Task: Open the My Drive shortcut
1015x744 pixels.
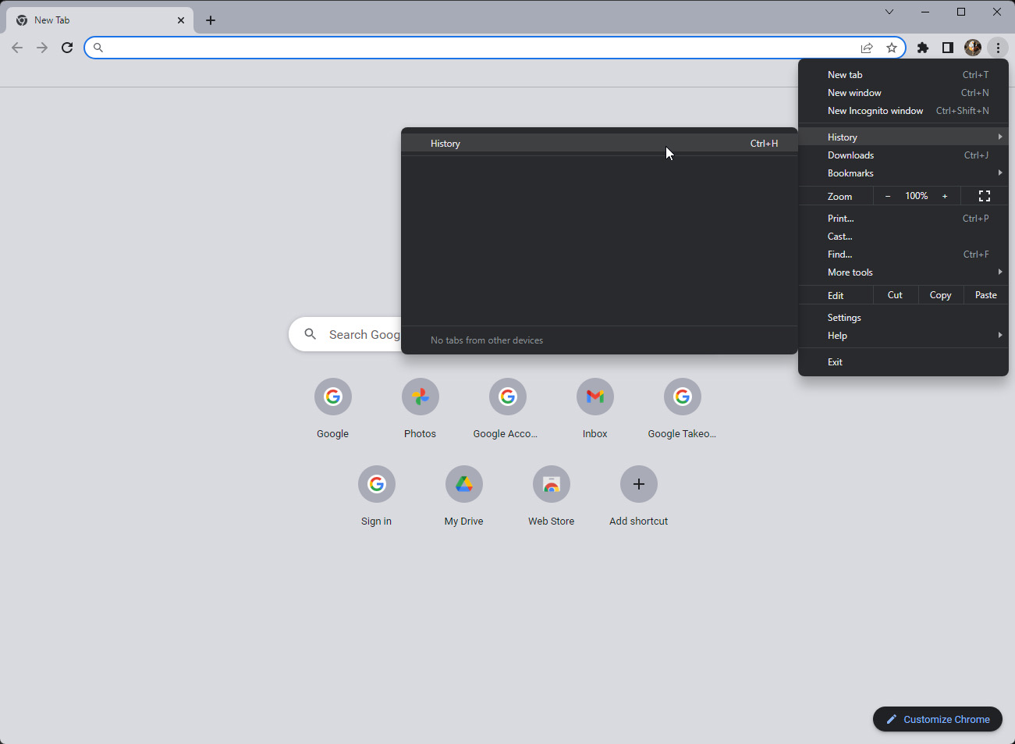Action: (x=463, y=485)
